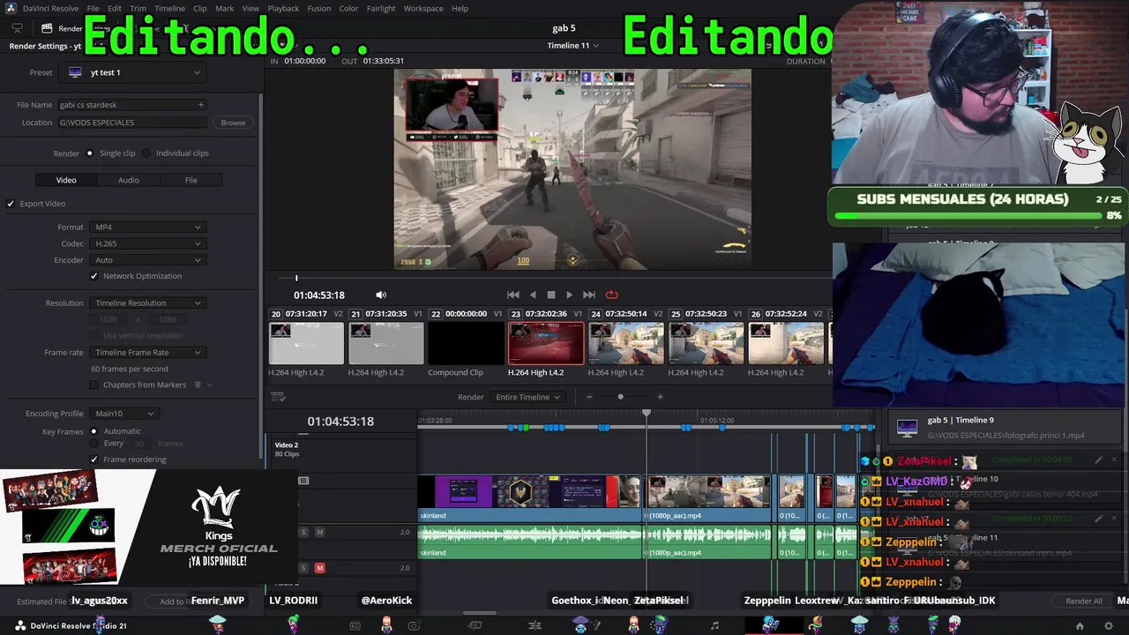This screenshot has width=1129, height=635.
Task: Uncheck the Export Video checkbox
Action: click(11, 204)
